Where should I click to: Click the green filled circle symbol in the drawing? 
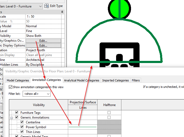click(x=119, y=9)
